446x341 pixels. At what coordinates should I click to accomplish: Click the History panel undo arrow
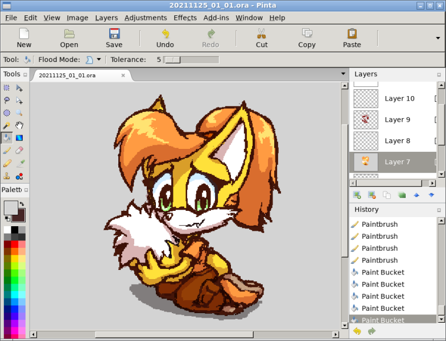pos(357,331)
